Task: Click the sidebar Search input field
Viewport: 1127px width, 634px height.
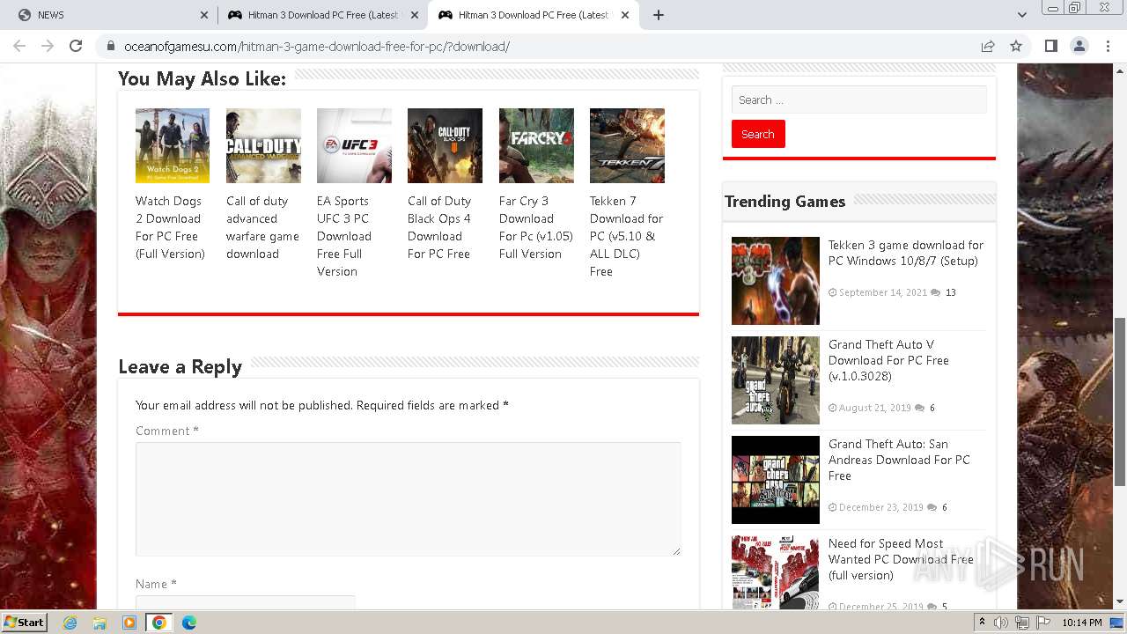Action: 858,100
